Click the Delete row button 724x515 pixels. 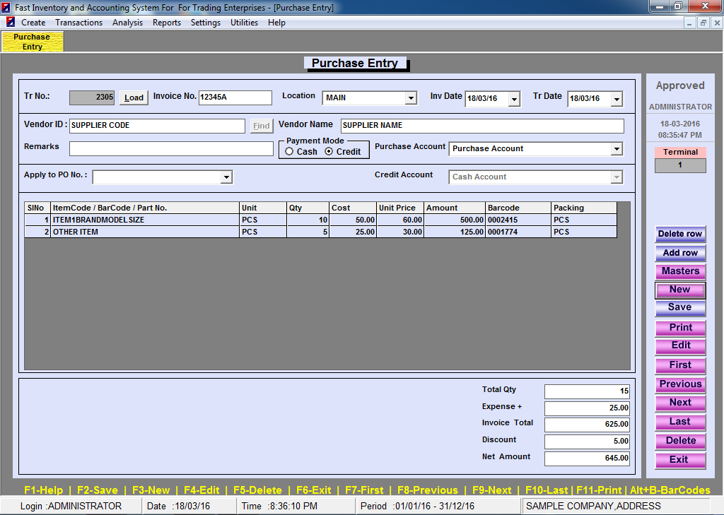(679, 234)
